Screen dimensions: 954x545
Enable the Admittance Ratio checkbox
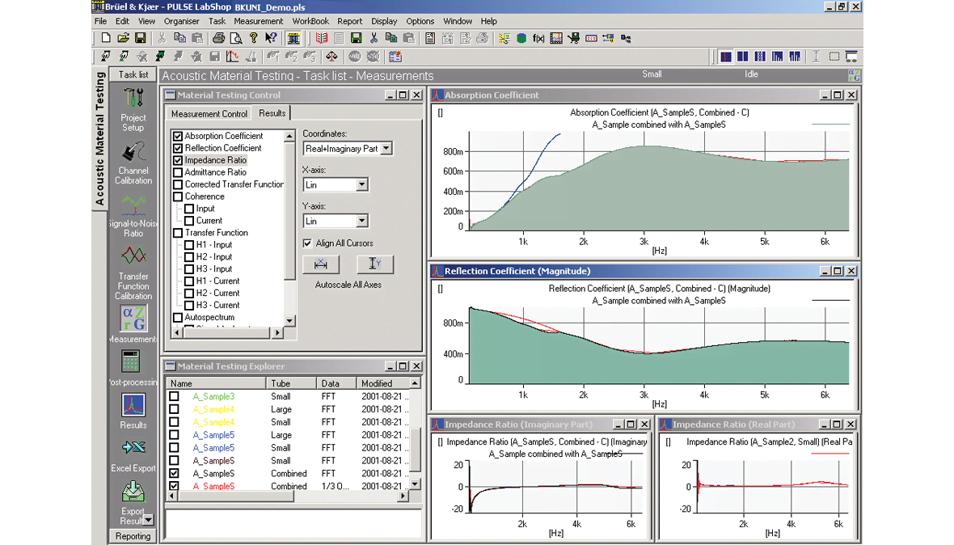[x=178, y=172]
